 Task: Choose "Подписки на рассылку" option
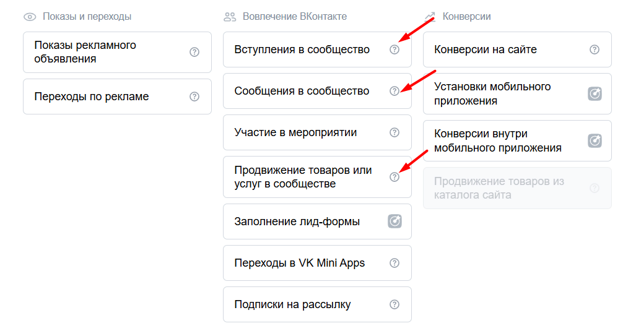(x=292, y=304)
